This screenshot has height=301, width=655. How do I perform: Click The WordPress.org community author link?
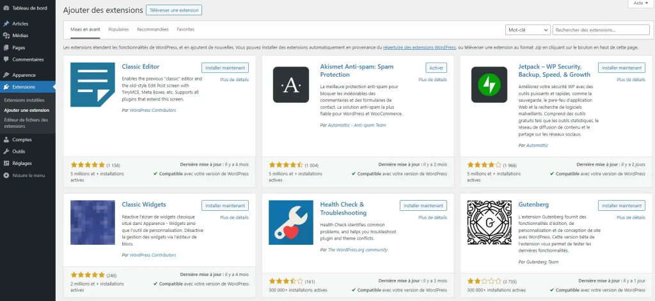358,250
